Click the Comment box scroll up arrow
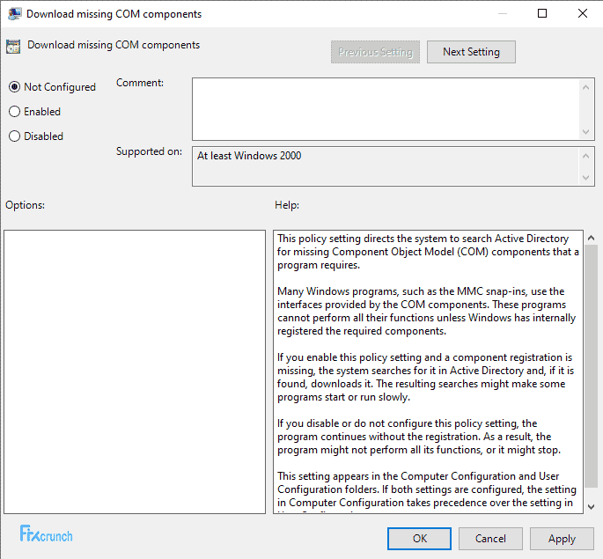603x559 pixels. 585,87
